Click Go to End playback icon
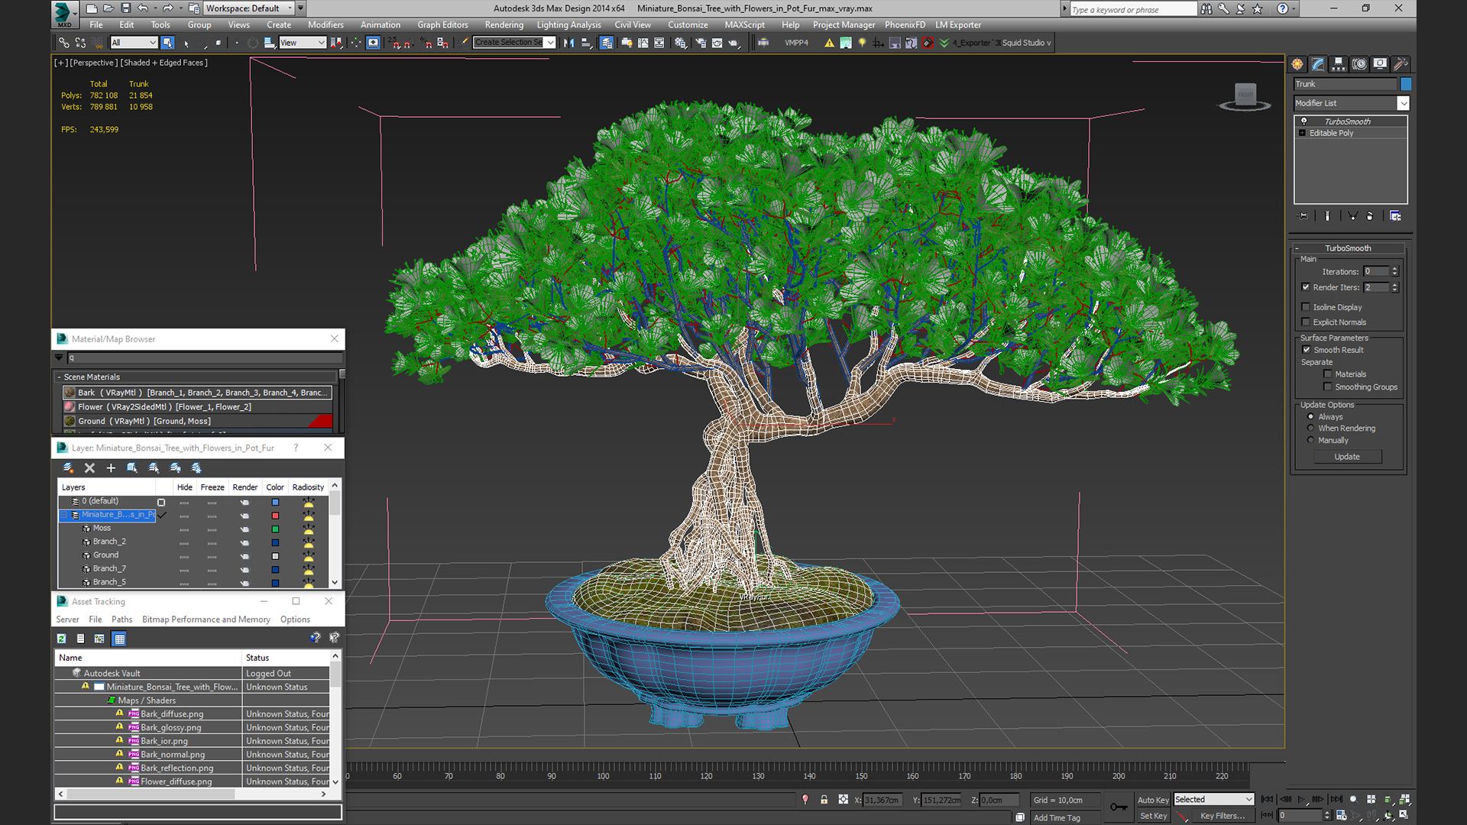Screen dimensions: 1467x825 click(1336, 799)
